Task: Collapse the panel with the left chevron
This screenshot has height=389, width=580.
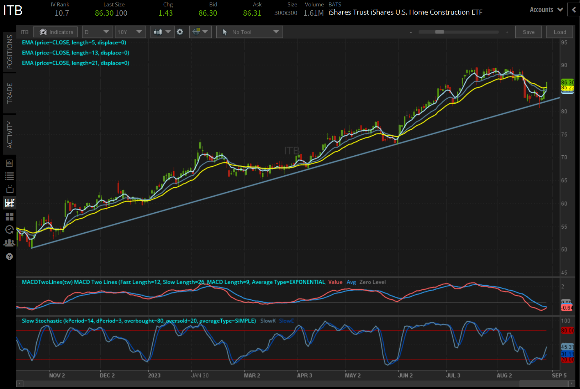Action: tap(574, 10)
